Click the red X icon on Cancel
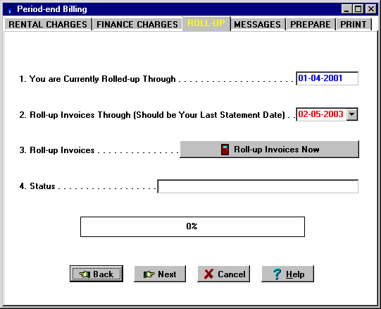 tap(208, 274)
